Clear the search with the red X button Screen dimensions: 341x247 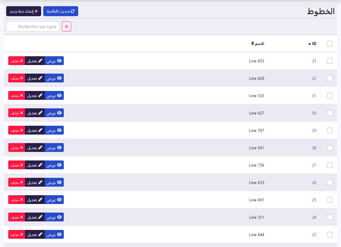pos(66,26)
